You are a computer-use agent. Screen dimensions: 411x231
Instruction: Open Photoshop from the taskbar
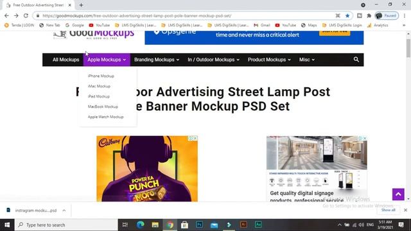[200, 225]
